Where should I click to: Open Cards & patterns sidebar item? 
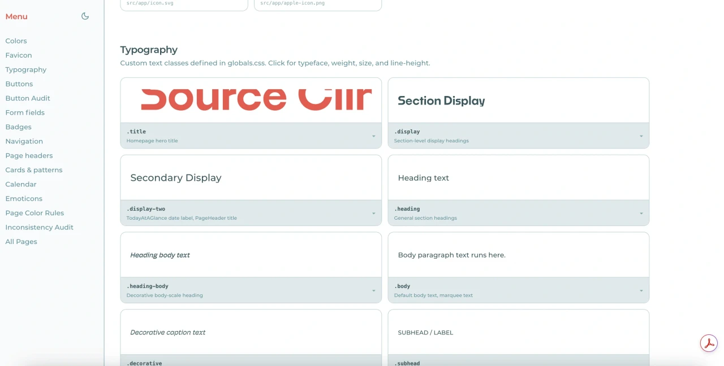34,170
